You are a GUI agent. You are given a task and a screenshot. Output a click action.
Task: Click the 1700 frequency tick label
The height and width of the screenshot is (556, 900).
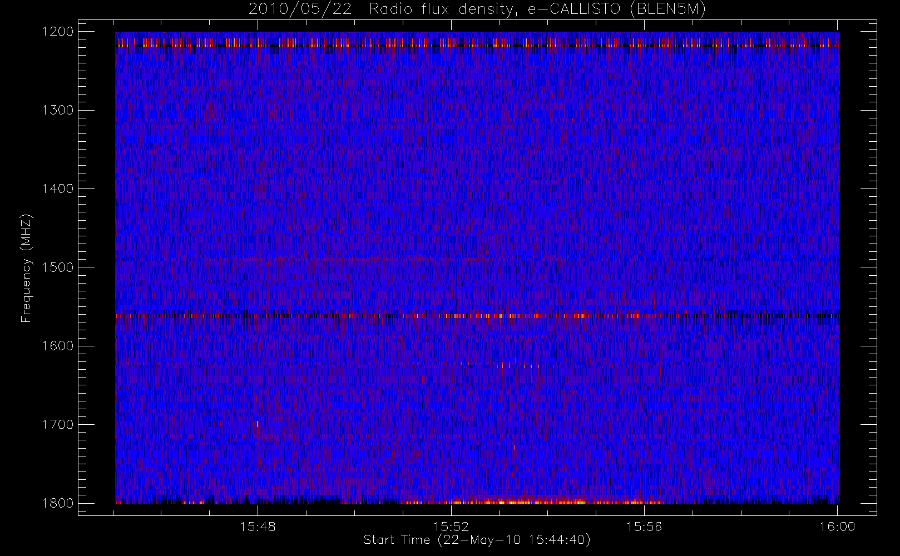[58, 424]
